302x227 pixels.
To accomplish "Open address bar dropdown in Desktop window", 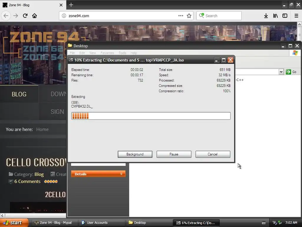I will (281, 72).
